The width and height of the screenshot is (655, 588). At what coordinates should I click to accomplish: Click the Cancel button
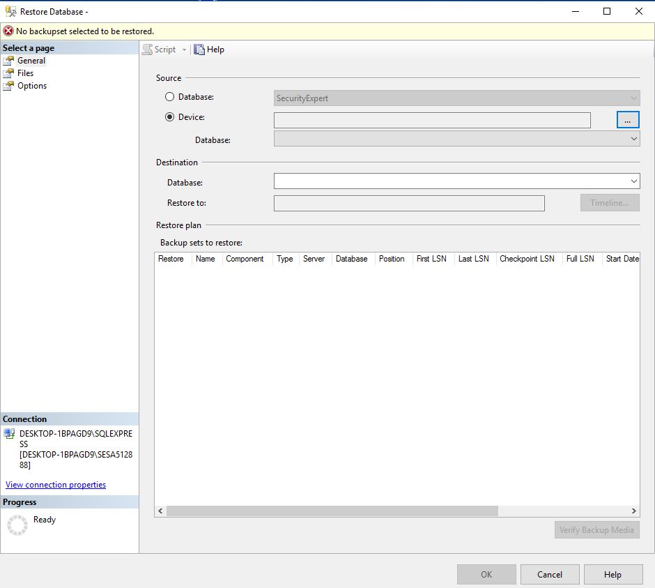tap(550, 575)
